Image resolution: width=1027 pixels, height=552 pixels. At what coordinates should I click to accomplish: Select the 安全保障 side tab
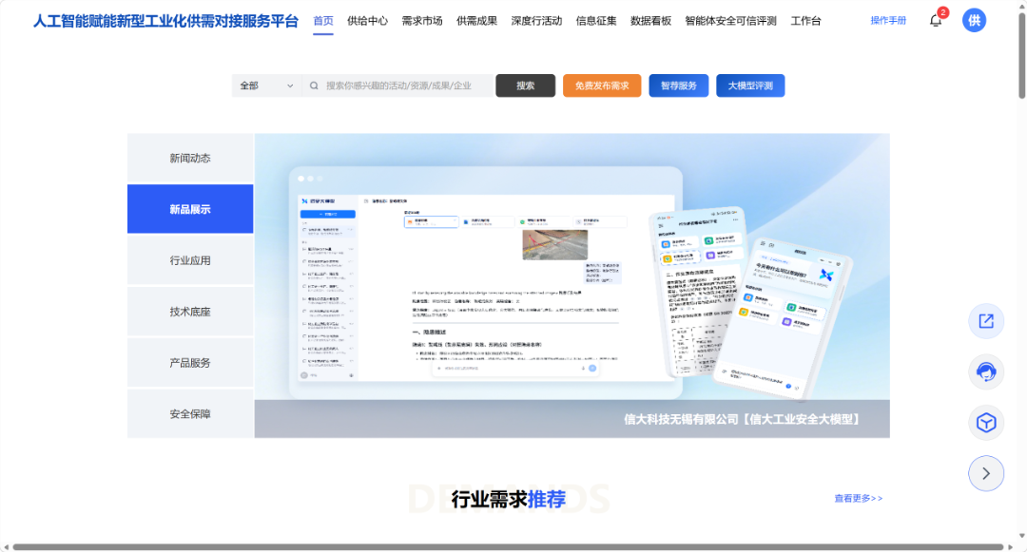[x=190, y=414]
